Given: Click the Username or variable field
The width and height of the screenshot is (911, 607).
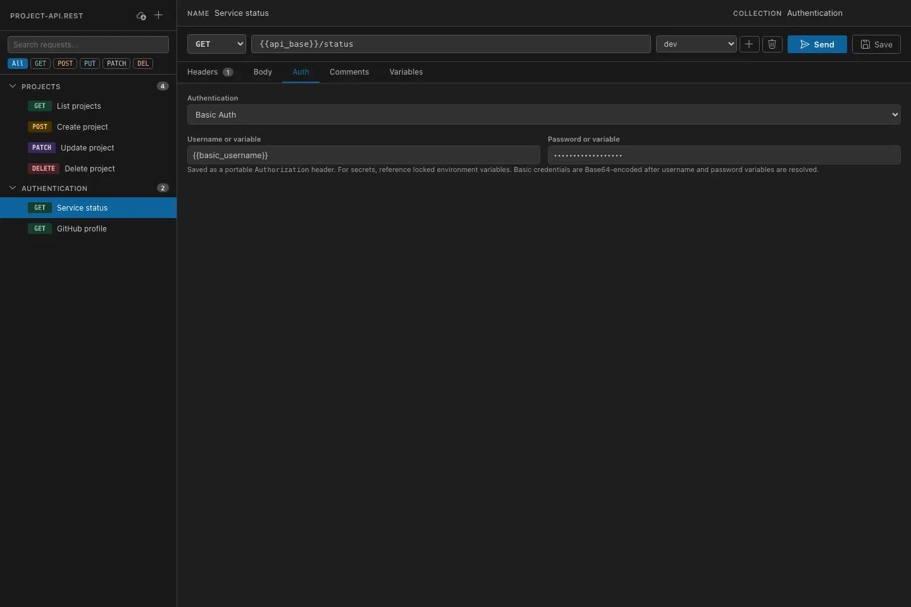Looking at the screenshot, I should pos(364,155).
